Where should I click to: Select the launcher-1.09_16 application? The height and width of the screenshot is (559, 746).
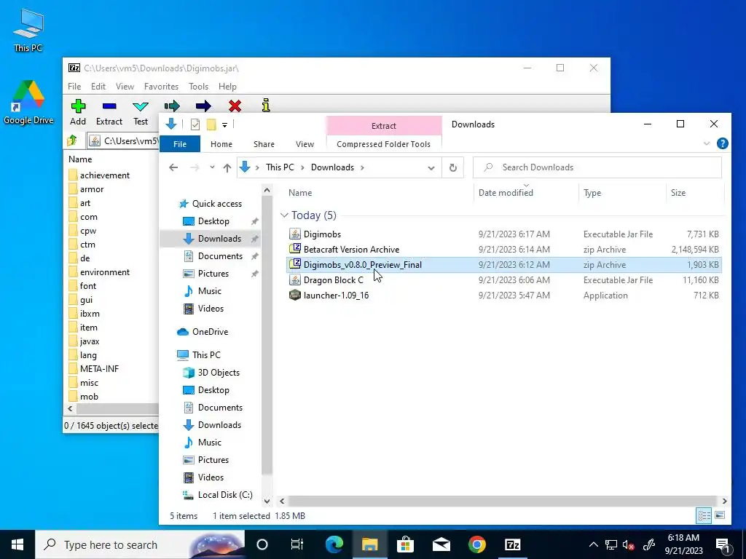(504, 296)
